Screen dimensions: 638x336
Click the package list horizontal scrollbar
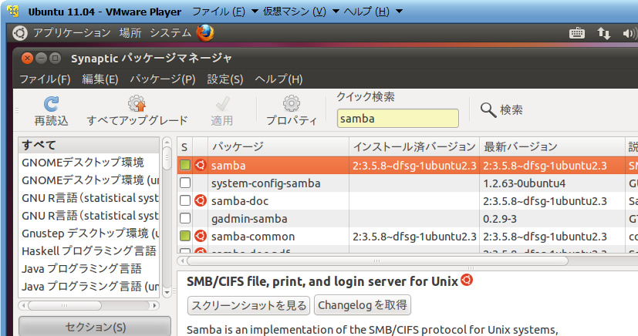tap(376, 260)
